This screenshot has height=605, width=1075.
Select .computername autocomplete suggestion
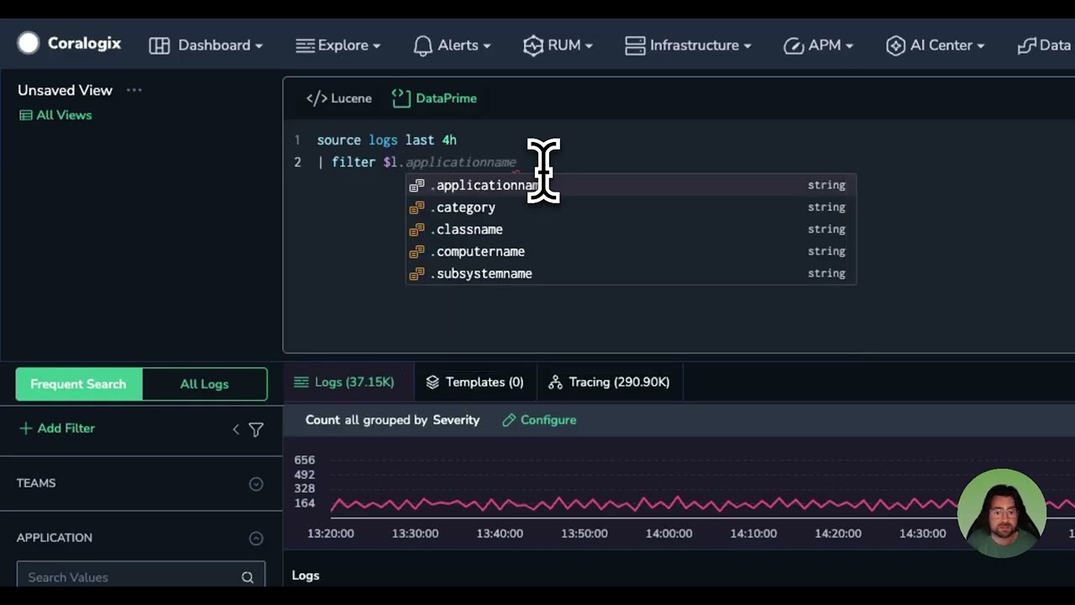click(631, 251)
